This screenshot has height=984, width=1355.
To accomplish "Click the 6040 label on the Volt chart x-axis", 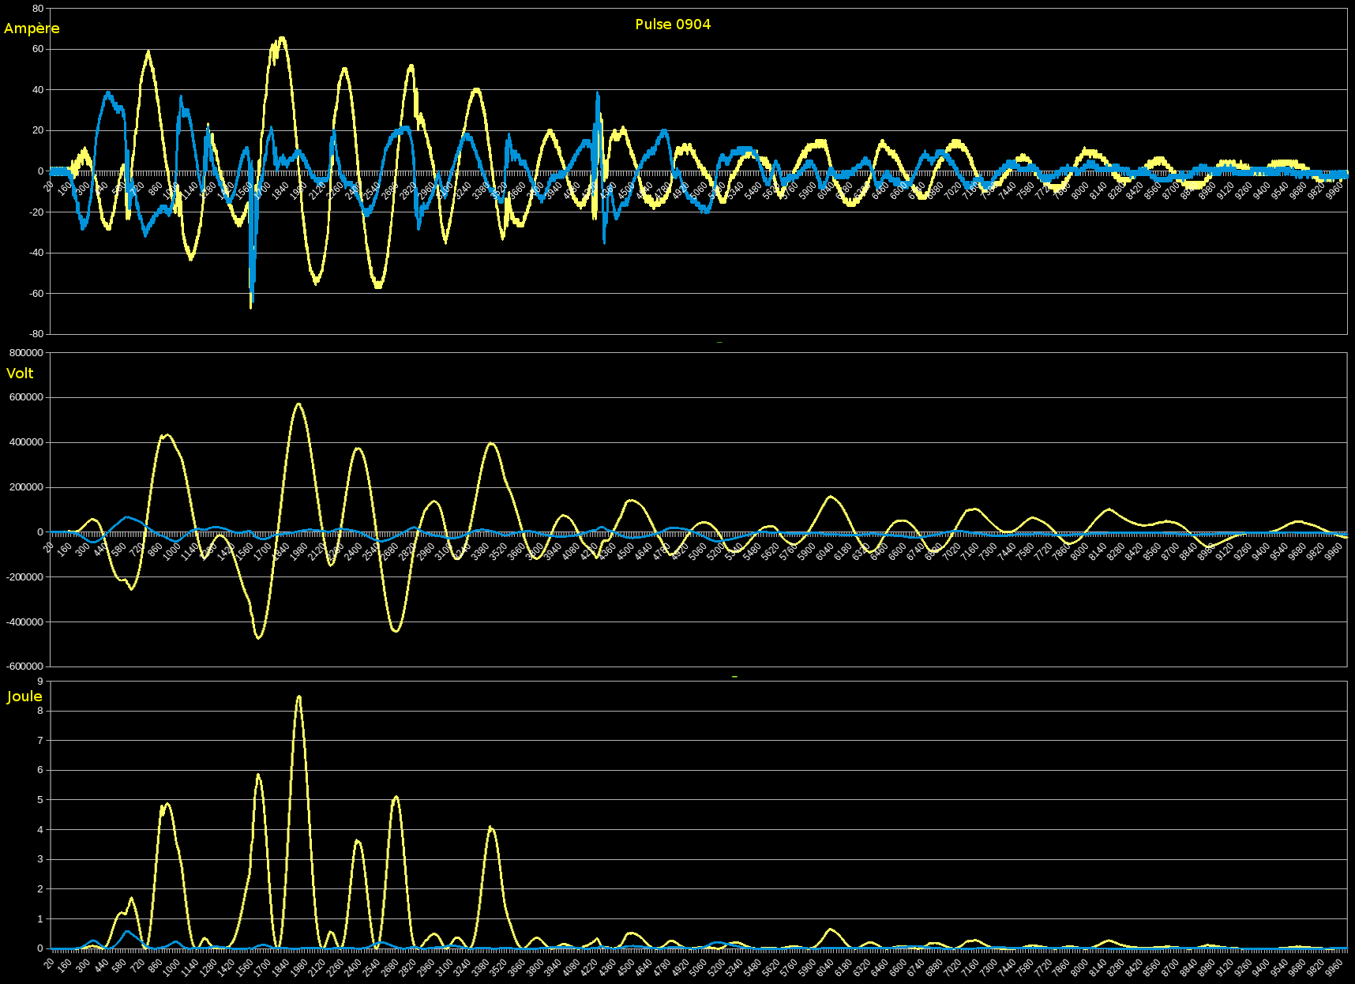I will click(825, 551).
